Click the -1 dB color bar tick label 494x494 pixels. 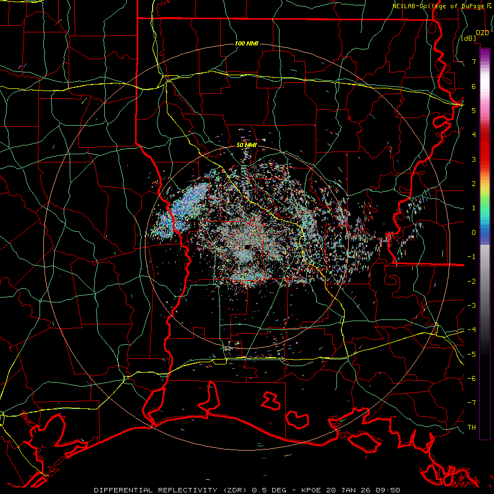pos(471,257)
